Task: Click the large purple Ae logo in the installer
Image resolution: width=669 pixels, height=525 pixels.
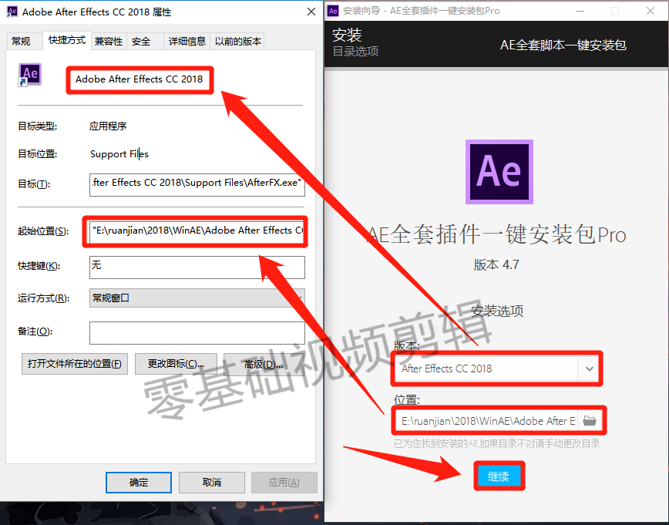Action: (x=499, y=172)
